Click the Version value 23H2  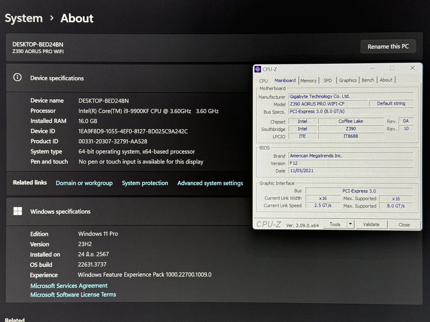pos(85,244)
